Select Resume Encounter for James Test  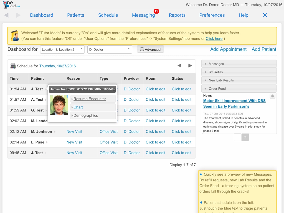(x=90, y=99)
